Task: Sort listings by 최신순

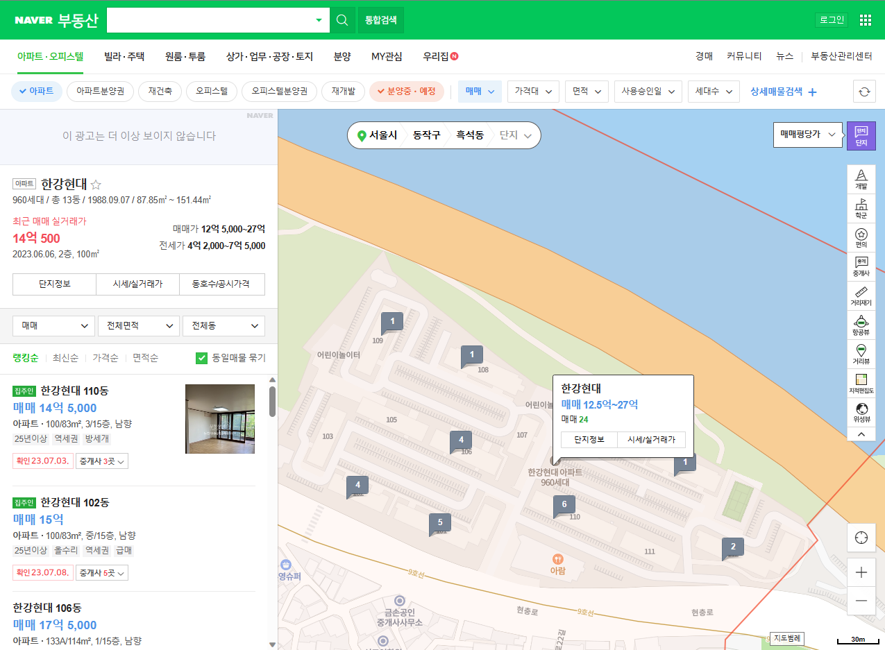Action: tap(65, 358)
